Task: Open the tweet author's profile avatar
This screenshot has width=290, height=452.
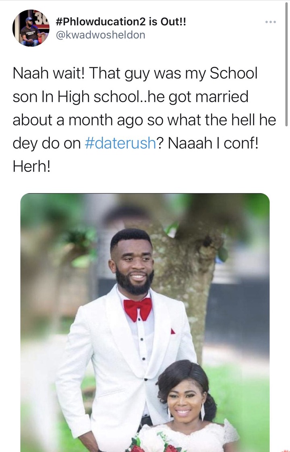Action: (31, 28)
